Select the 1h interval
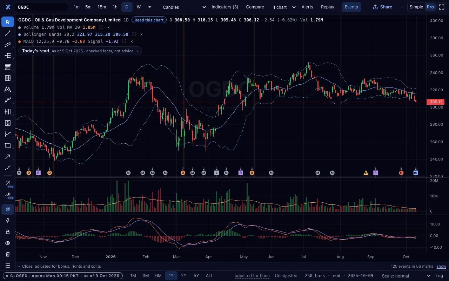Viewport: 449px width, 281px height. tap(115, 7)
